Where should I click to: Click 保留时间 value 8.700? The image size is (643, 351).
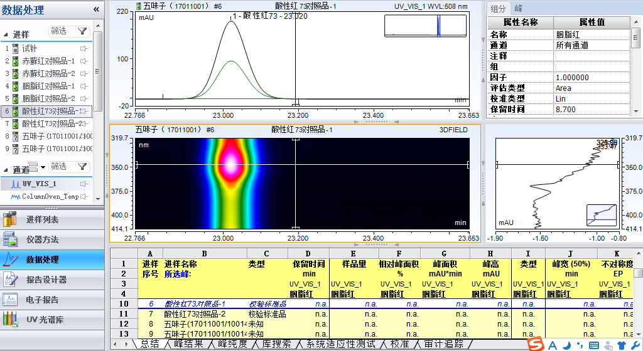592,110
